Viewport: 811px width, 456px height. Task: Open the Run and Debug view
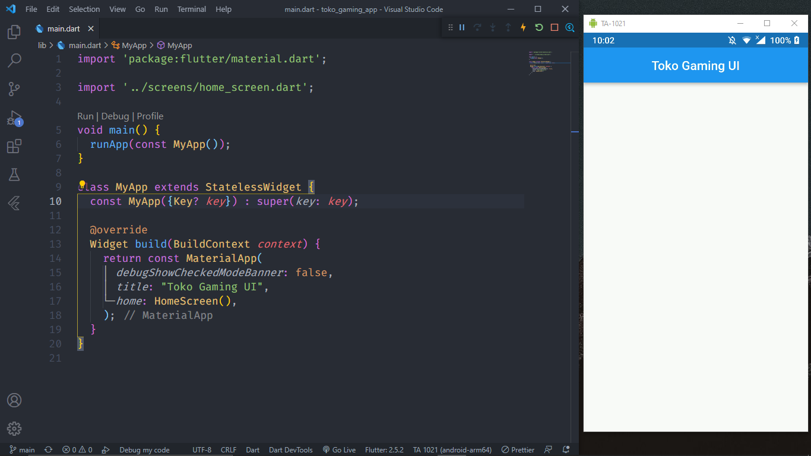coord(14,118)
